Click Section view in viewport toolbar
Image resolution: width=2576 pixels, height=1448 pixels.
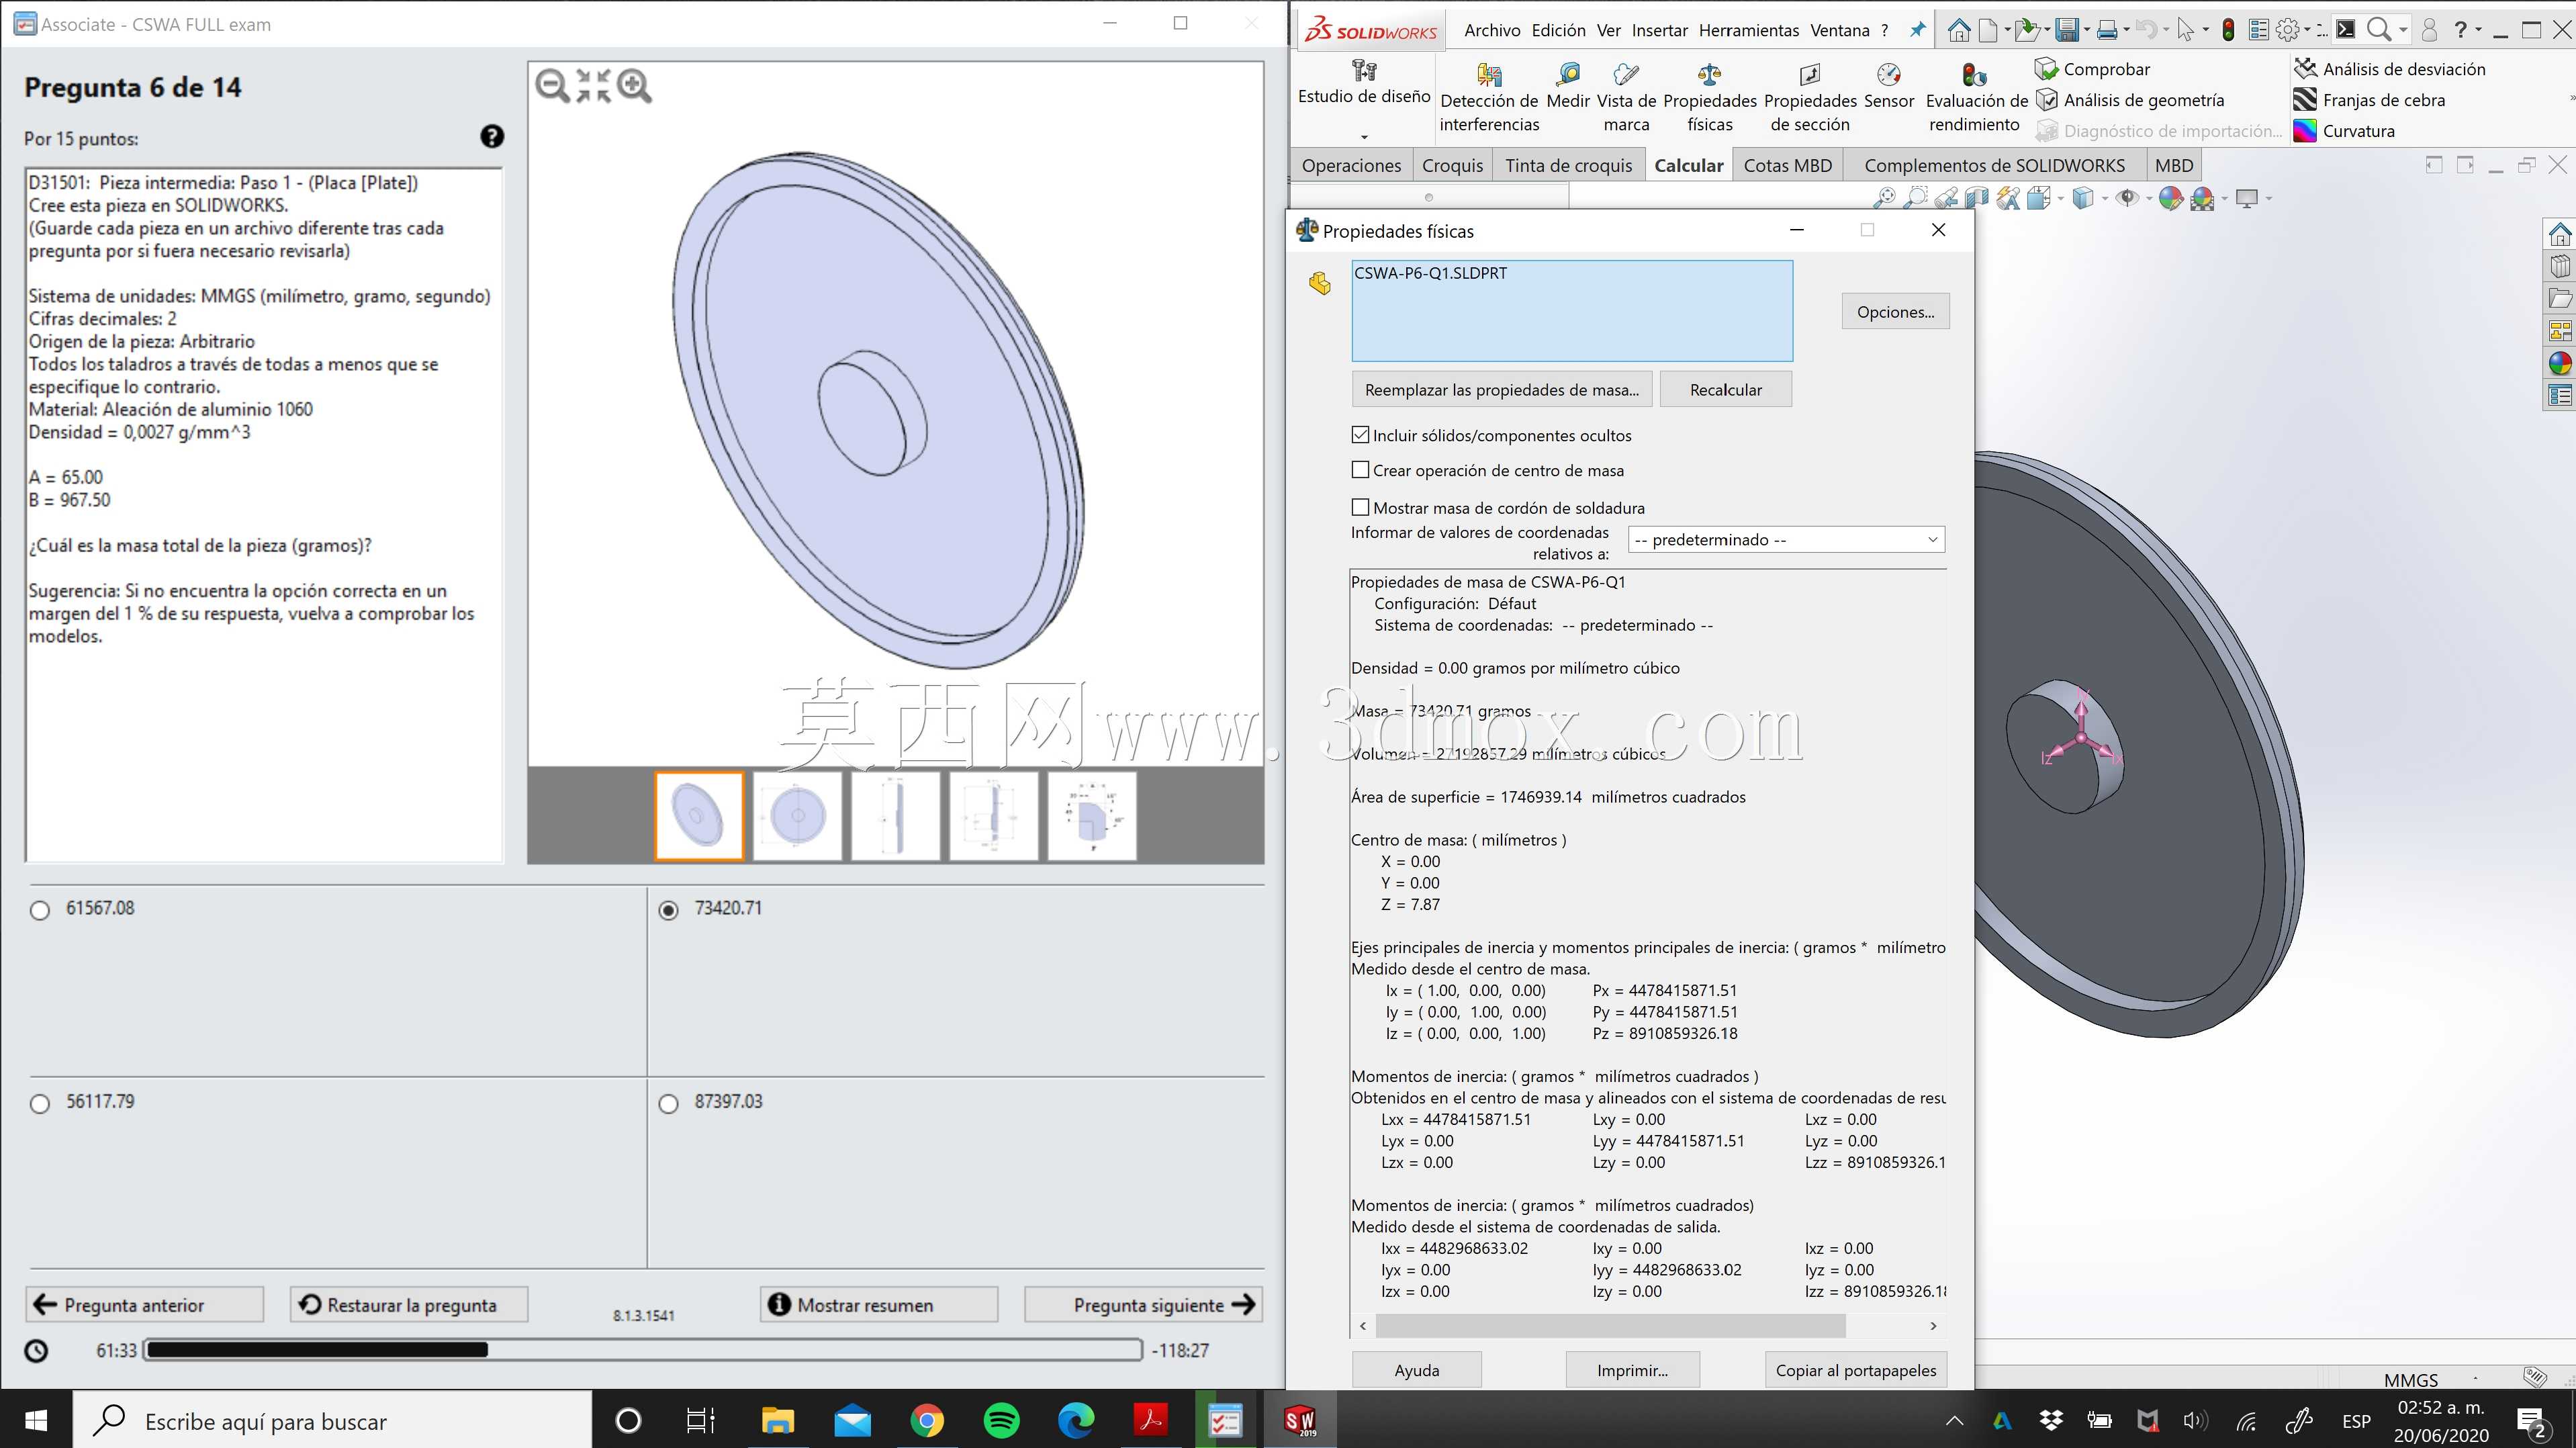[x=1976, y=198]
